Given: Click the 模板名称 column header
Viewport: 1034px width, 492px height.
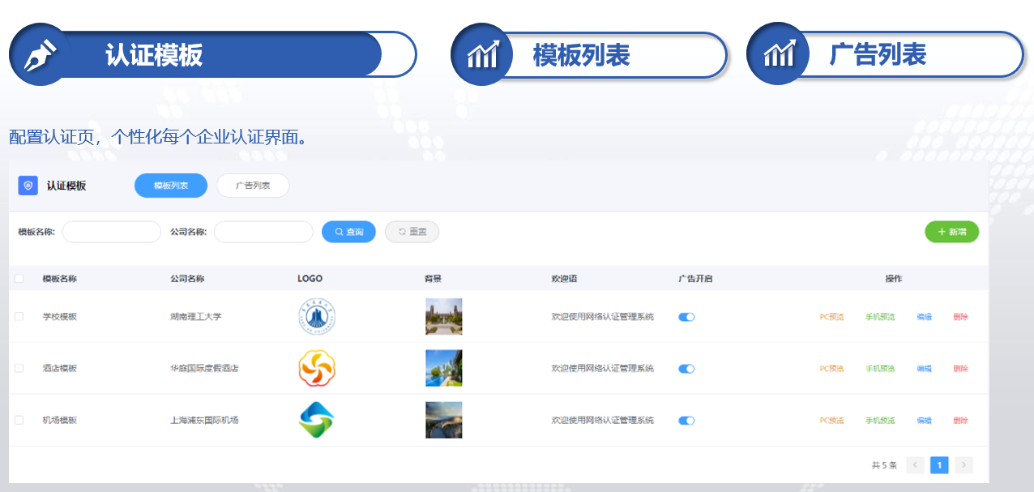Looking at the screenshot, I should pyautogui.click(x=60, y=279).
